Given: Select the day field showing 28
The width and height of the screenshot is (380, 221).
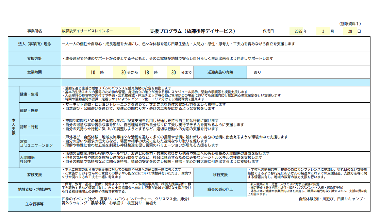Looking at the screenshot, I should tap(350, 31).
